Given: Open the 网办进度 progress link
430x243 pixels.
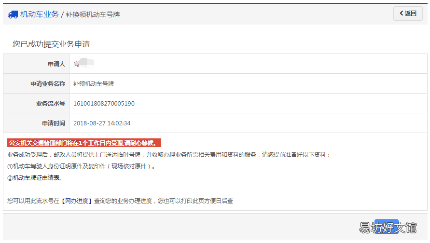Looking at the screenshot, I should 77,201.
